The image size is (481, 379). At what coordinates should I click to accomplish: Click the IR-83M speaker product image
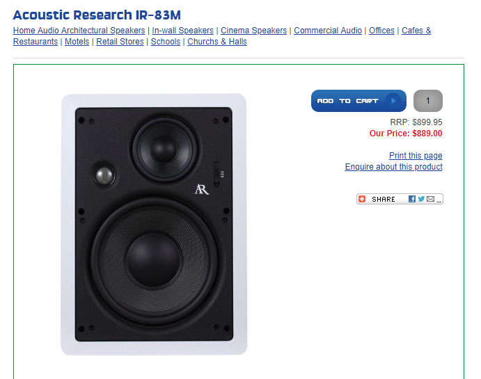click(154, 224)
